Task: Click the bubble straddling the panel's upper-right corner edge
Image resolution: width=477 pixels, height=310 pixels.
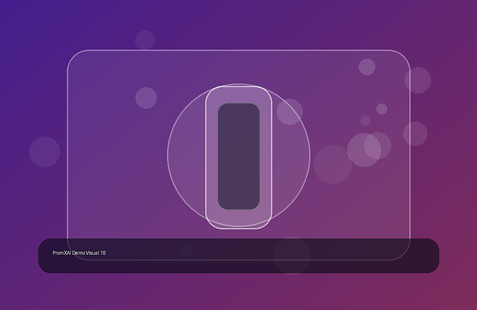Action: pyautogui.click(x=418, y=80)
